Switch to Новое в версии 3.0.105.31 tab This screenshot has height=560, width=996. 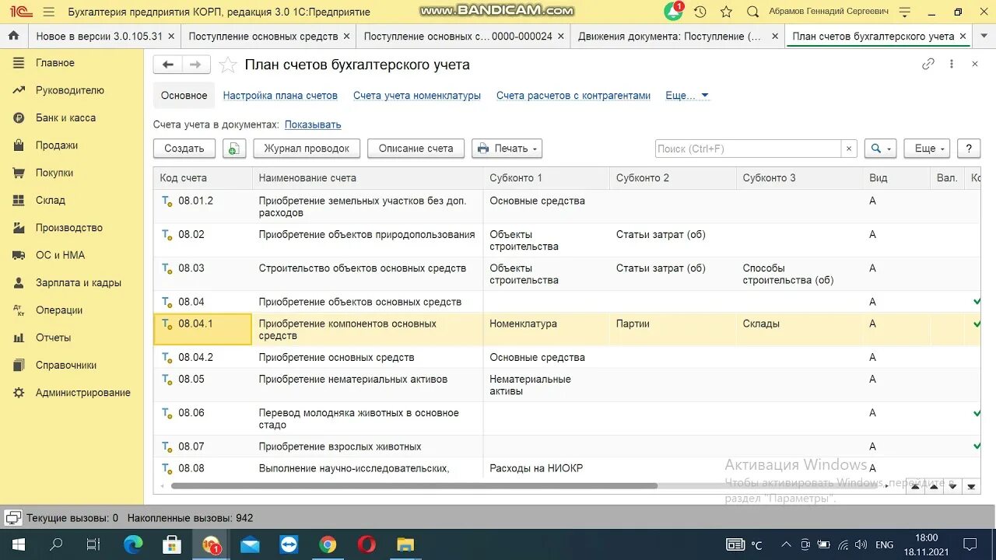pyautogui.click(x=100, y=37)
